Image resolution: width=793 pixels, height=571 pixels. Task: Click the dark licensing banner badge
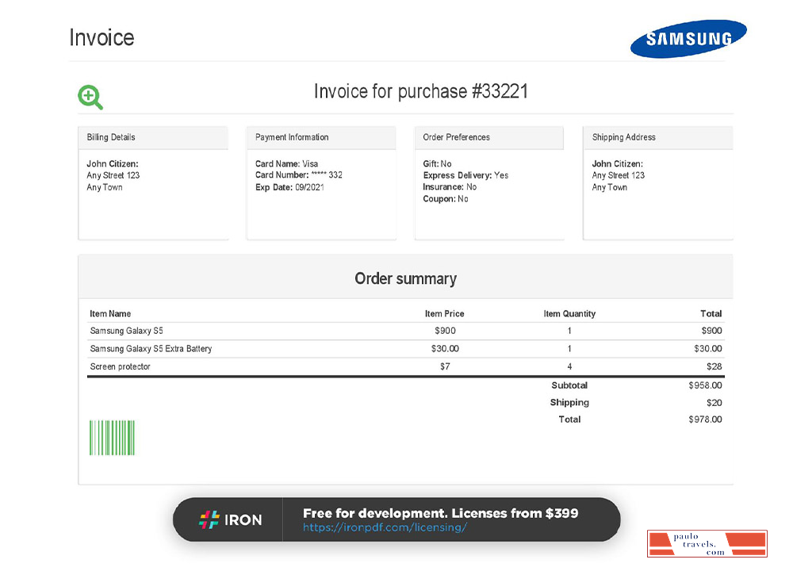click(396, 519)
